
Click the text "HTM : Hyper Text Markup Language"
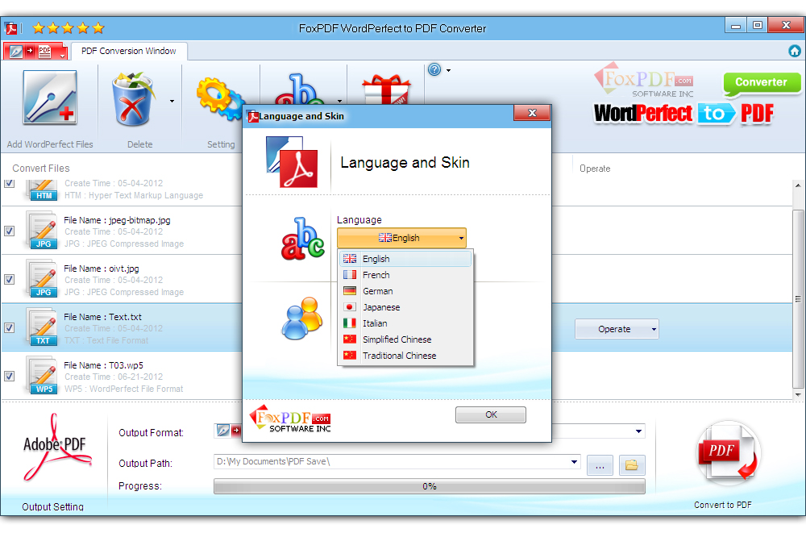pos(134,195)
